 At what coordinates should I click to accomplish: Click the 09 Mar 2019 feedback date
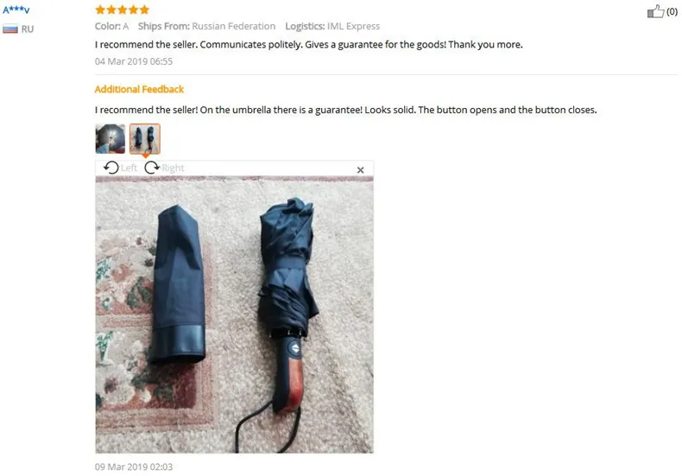point(134,466)
